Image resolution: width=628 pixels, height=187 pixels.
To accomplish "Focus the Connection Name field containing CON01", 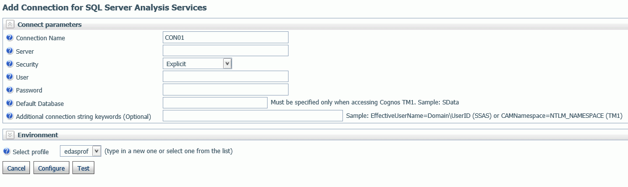I will [226, 37].
